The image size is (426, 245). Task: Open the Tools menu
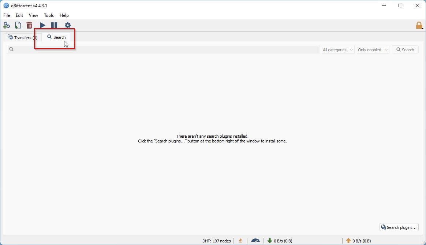point(49,15)
